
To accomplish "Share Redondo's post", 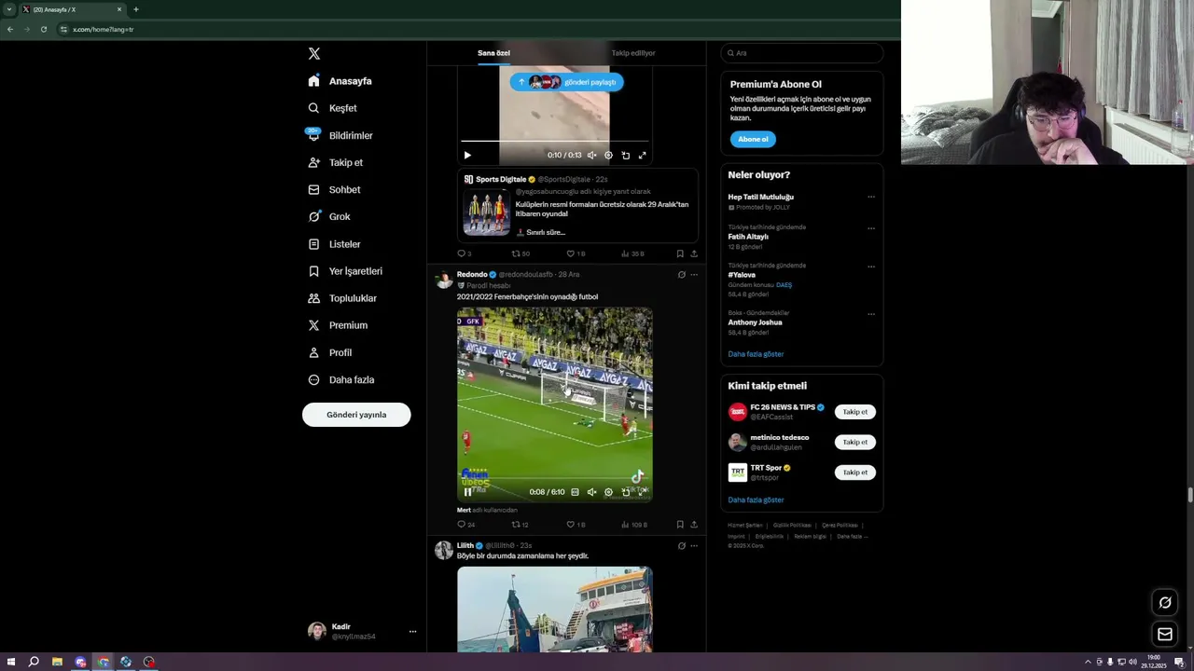I will pyautogui.click(x=694, y=525).
